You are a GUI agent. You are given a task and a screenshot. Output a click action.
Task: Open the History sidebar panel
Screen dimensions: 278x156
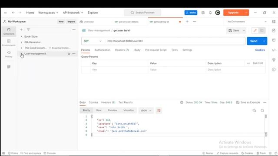9,54
